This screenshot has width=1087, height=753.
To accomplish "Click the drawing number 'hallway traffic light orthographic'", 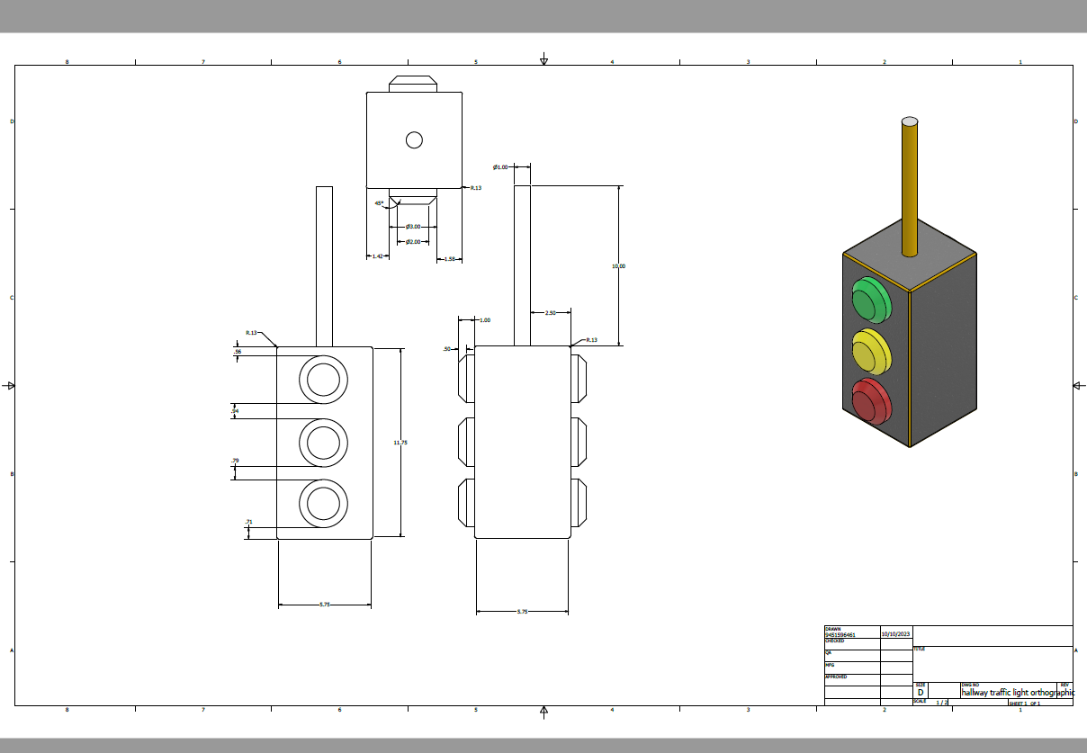I will point(1017,693).
